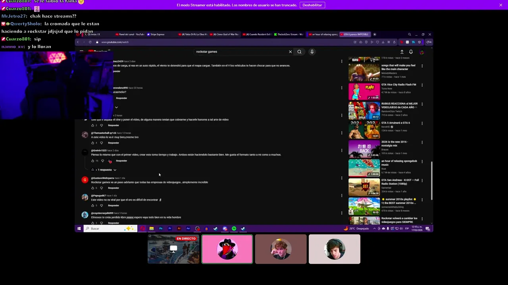Open more options for K-DST radio video
Screen dimensions: 508x285
pyautogui.click(x=422, y=181)
